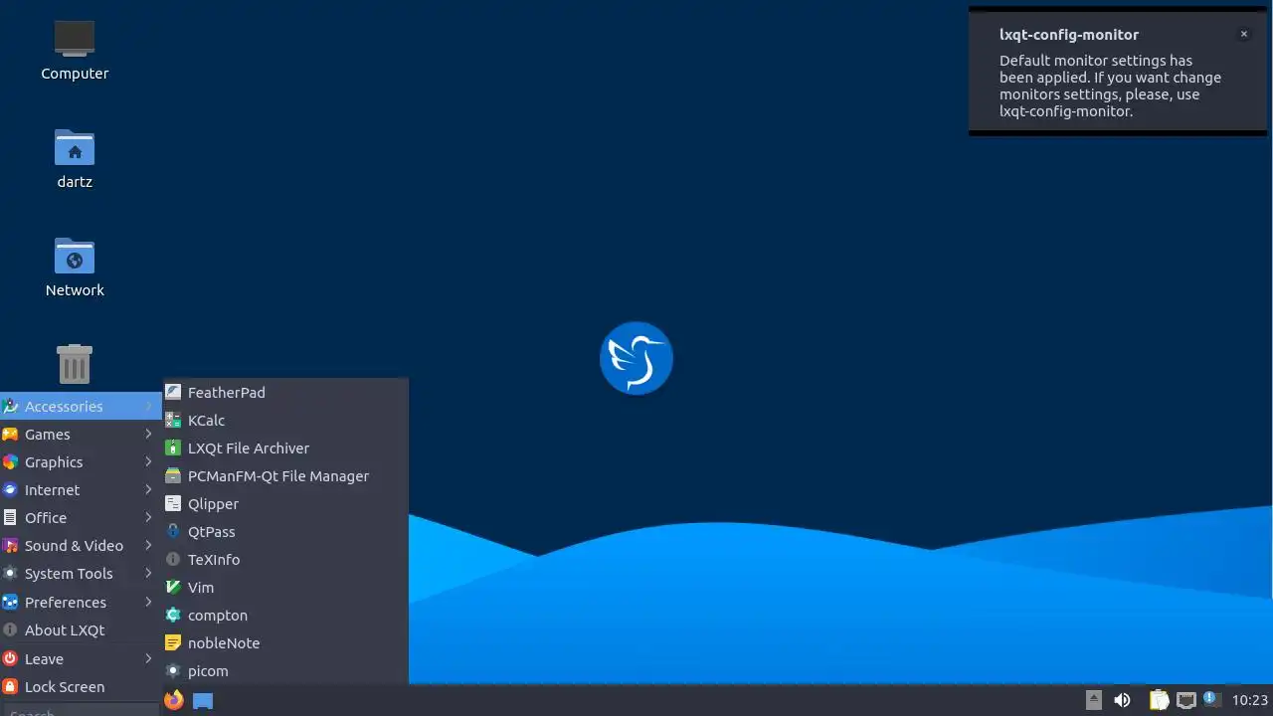Viewport: 1273px width, 716px height.
Task: Open nobleNote application
Action: pos(285,642)
